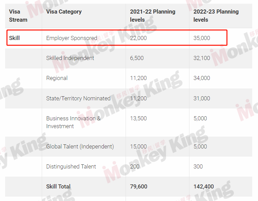Click the 31,000 State/Territory Nominated value
The width and height of the screenshot is (258, 201).
click(x=202, y=98)
